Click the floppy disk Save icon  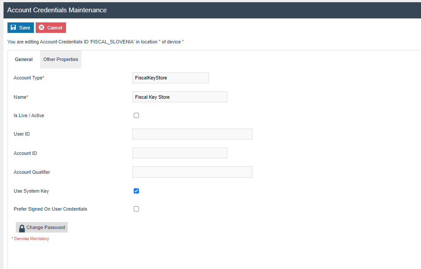[13, 28]
